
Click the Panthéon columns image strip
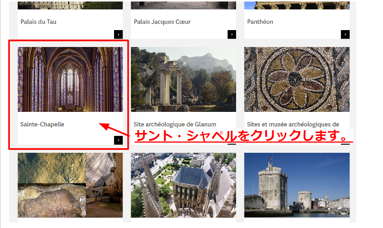point(297,5)
